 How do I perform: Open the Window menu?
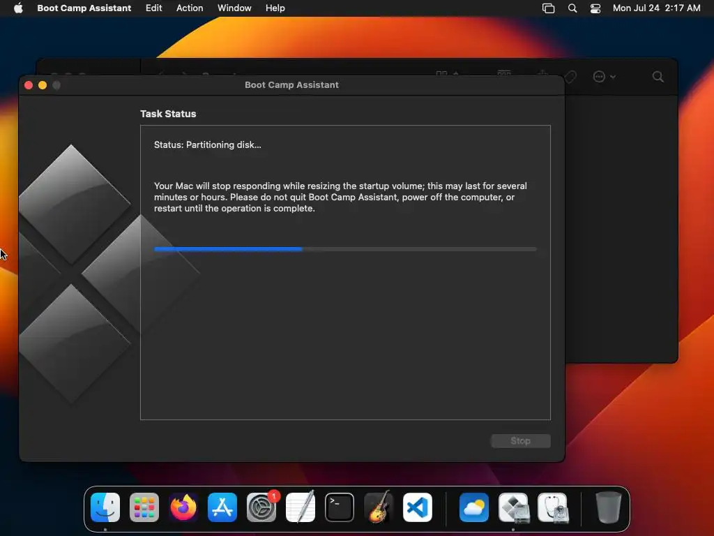[x=234, y=8]
